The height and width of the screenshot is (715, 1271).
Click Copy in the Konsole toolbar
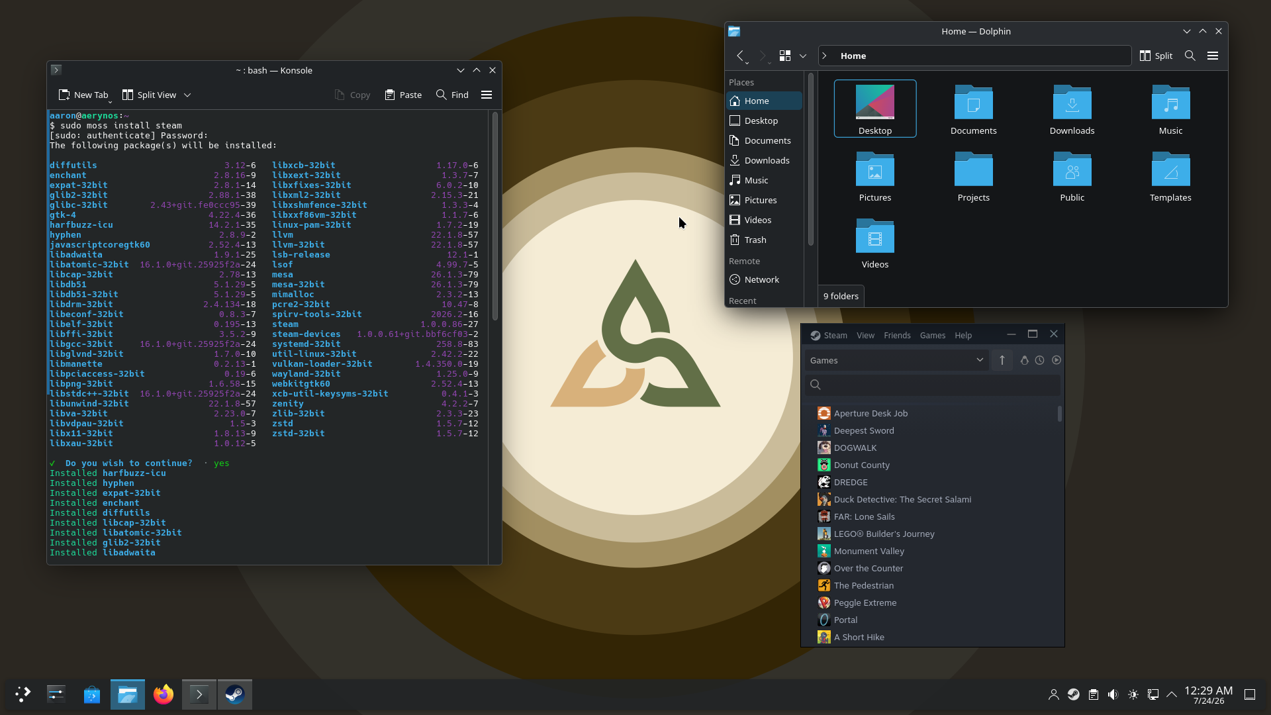(352, 95)
